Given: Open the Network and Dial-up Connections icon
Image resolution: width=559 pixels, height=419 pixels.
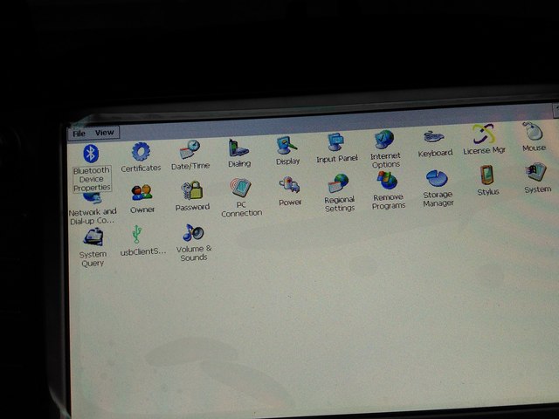Looking at the screenshot, I should coord(92,198).
